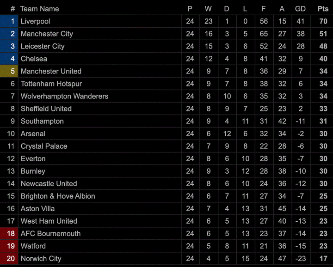Open the Arsenal team link
This screenshot has width=333, height=267.
[x=33, y=133]
